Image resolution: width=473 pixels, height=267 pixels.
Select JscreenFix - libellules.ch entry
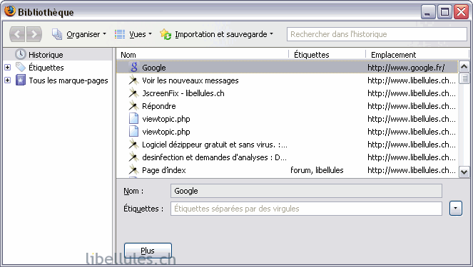click(288, 93)
